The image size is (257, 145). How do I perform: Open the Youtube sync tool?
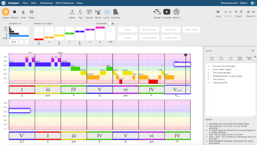click(x=167, y=12)
